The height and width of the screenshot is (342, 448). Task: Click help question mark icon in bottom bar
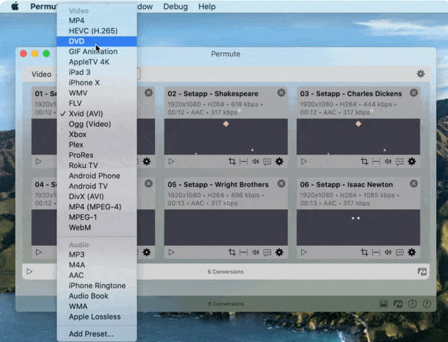(x=427, y=303)
